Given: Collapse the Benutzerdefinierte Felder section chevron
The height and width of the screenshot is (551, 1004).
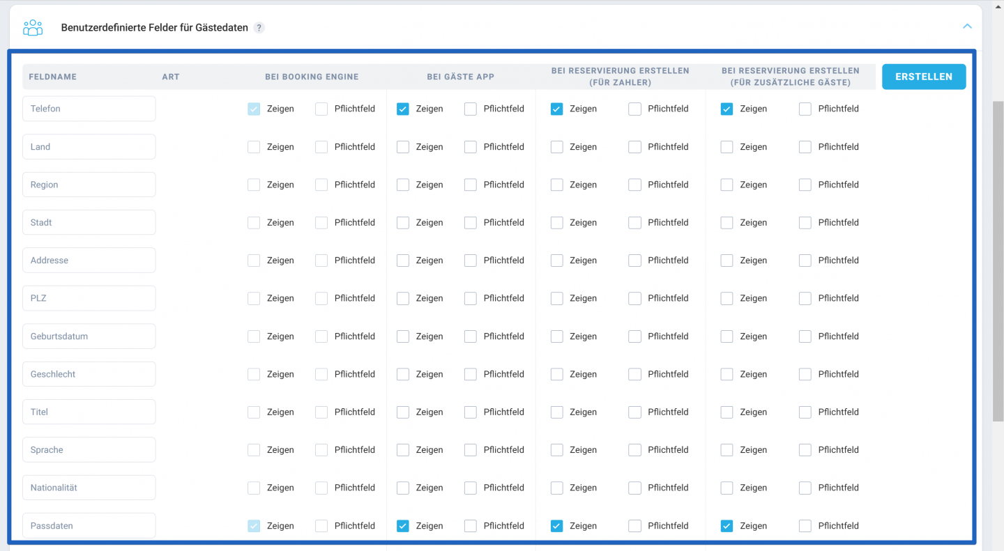Looking at the screenshot, I should pos(967,26).
